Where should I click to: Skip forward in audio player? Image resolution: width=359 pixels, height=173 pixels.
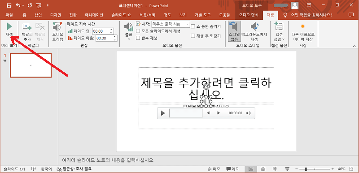[x=218, y=113]
